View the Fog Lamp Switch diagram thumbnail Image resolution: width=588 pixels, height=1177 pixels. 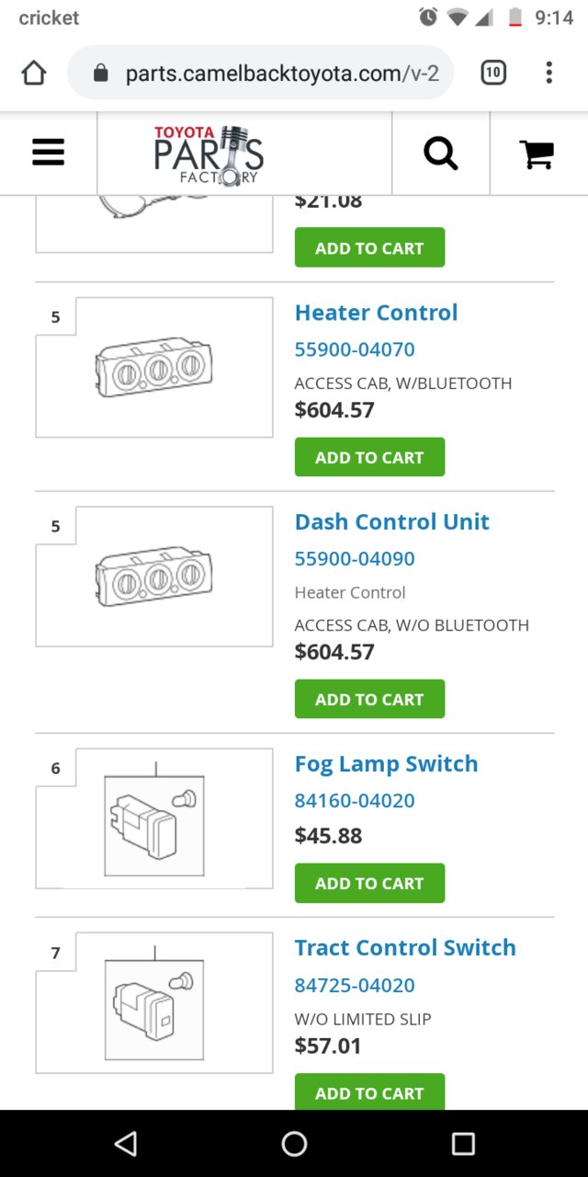coord(154,818)
